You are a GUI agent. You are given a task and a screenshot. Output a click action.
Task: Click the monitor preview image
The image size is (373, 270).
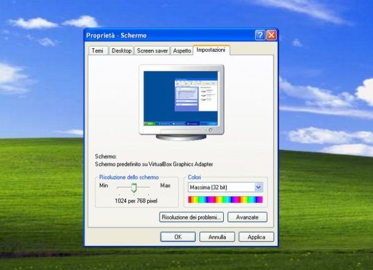click(181, 102)
